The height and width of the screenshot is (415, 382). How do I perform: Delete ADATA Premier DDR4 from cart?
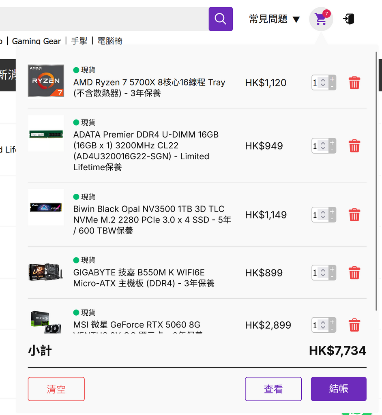[354, 146]
